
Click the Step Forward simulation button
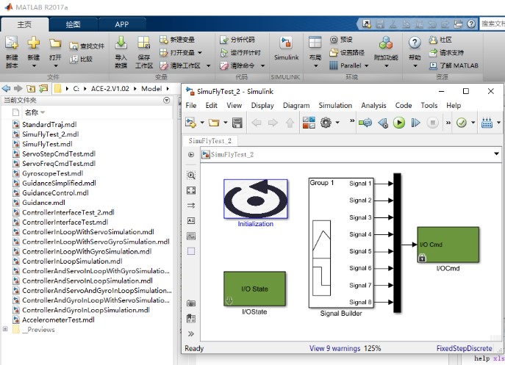(415, 123)
